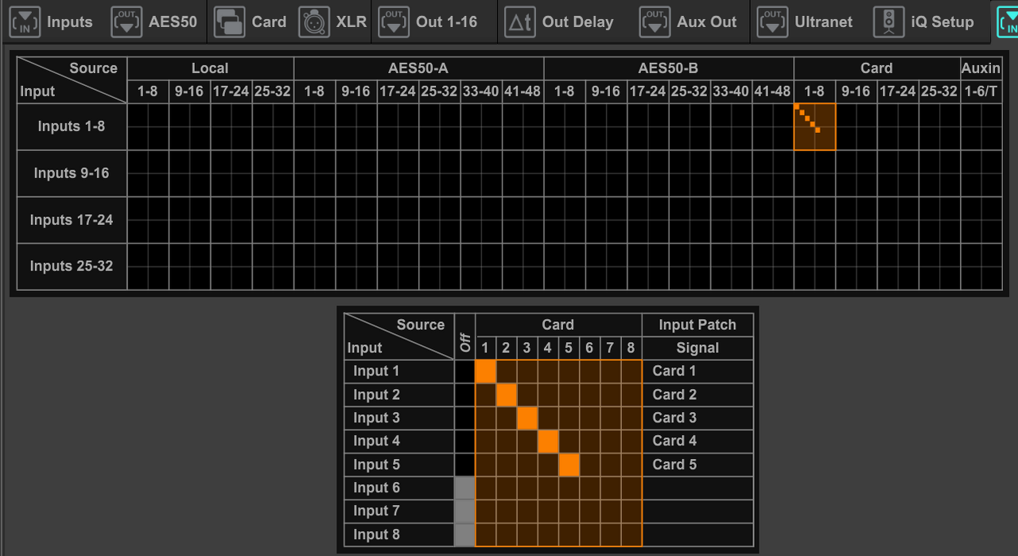Click the Input 5 row label
This screenshot has height=556, width=1018.
[x=398, y=465]
